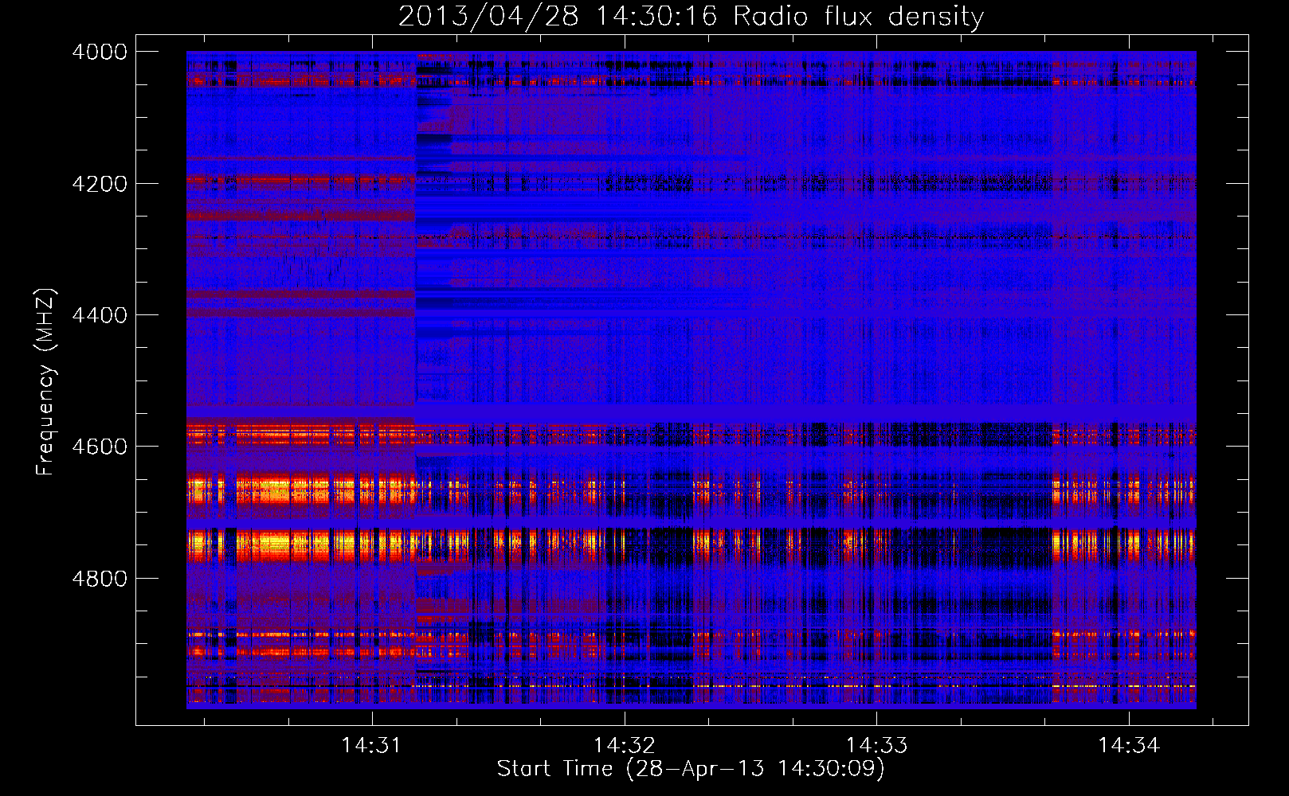Click the 4800 frequency tick label
This screenshot has height=796, width=1289.
click(x=100, y=579)
